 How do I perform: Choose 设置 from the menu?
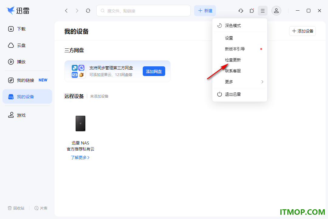[240, 38]
